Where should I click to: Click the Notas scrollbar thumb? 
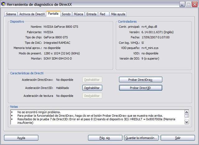[187, 116]
